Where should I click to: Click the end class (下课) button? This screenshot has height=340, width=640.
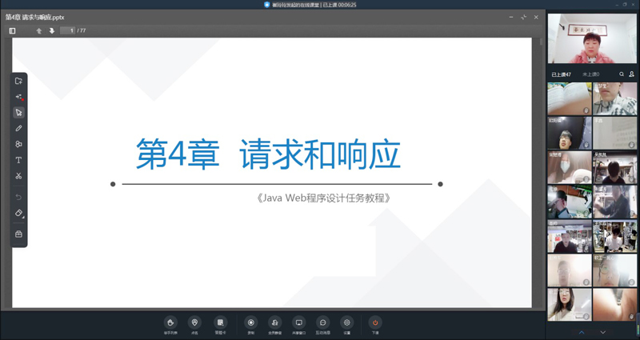(374, 324)
